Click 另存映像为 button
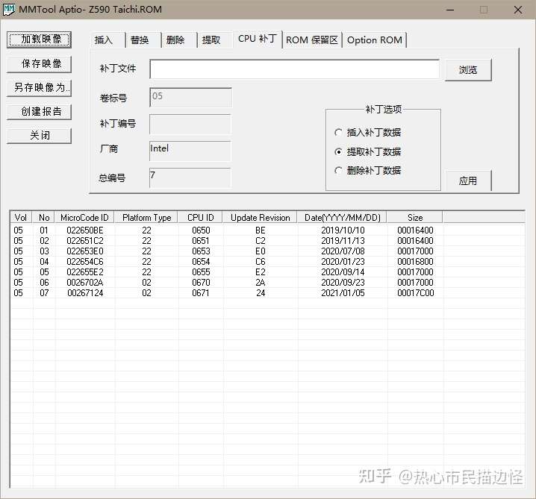 tap(39, 88)
